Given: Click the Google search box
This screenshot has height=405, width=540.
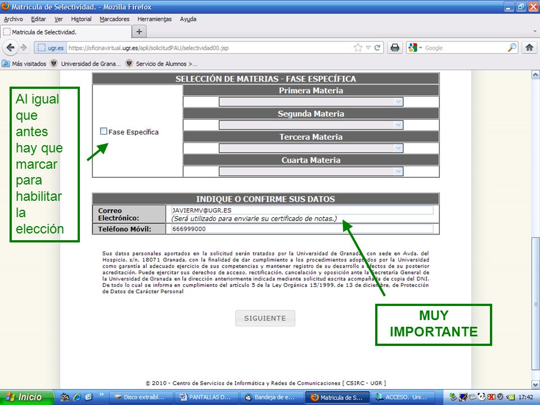Looking at the screenshot, I should pos(465,47).
